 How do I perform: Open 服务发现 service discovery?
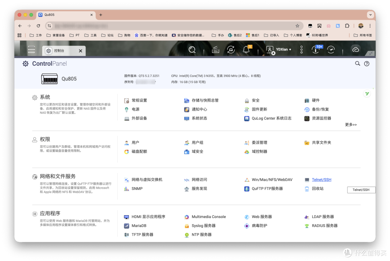coord(195,189)
